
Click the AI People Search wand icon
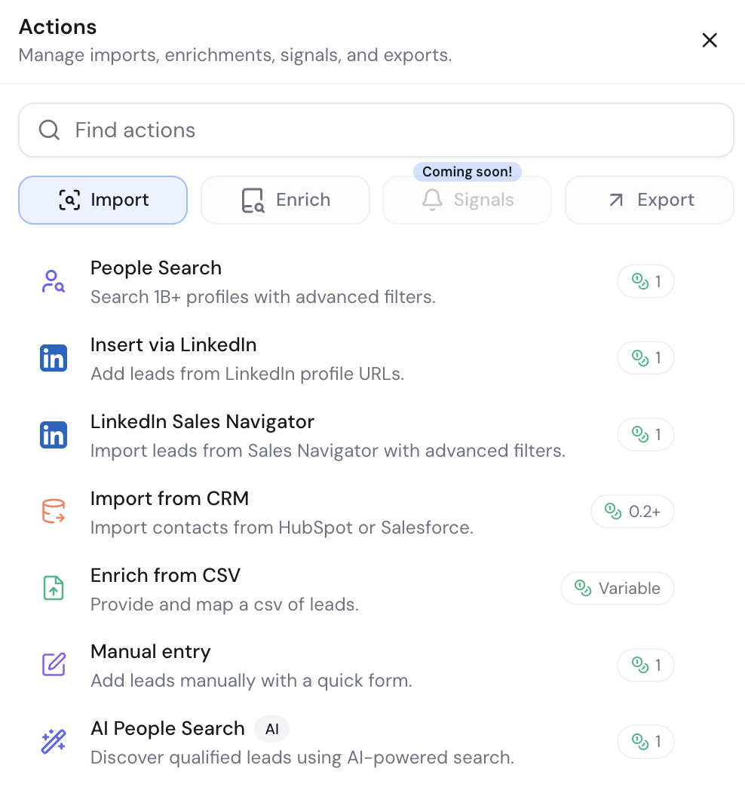53,742
